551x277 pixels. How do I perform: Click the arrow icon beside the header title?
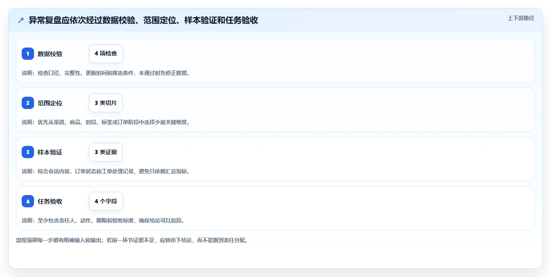point(21,20)
